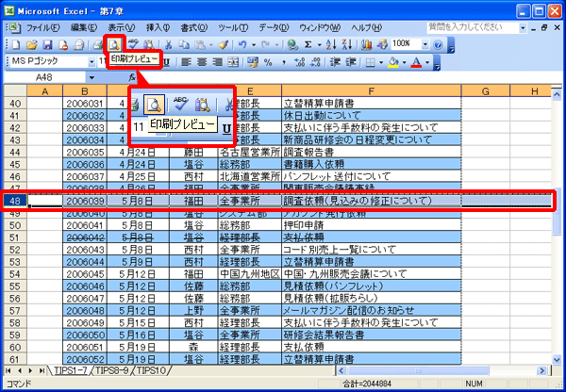
Task: Switch to the TIPS10 sheet tab
Action: pyautogui.click(x=151, y=370)
